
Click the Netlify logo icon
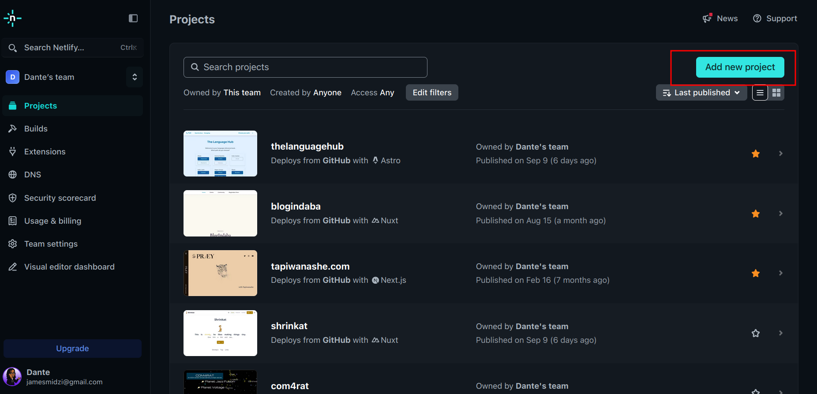(x=12, y=18)
